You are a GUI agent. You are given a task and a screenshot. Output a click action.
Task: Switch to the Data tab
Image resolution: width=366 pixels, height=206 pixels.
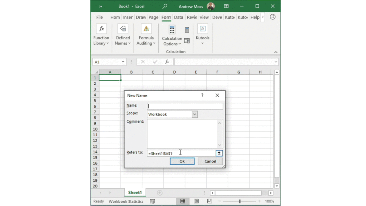pyautogui.click(x=179, y=17)
